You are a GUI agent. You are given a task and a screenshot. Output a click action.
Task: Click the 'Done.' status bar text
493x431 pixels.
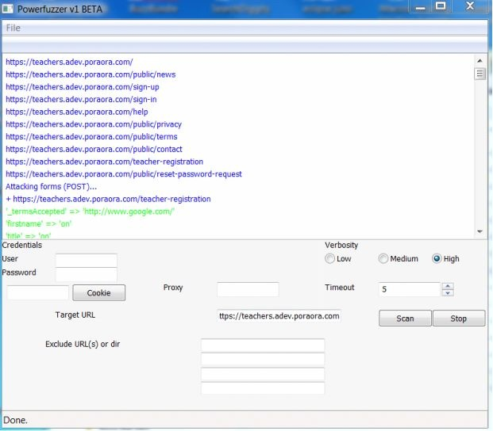[15, 420]
